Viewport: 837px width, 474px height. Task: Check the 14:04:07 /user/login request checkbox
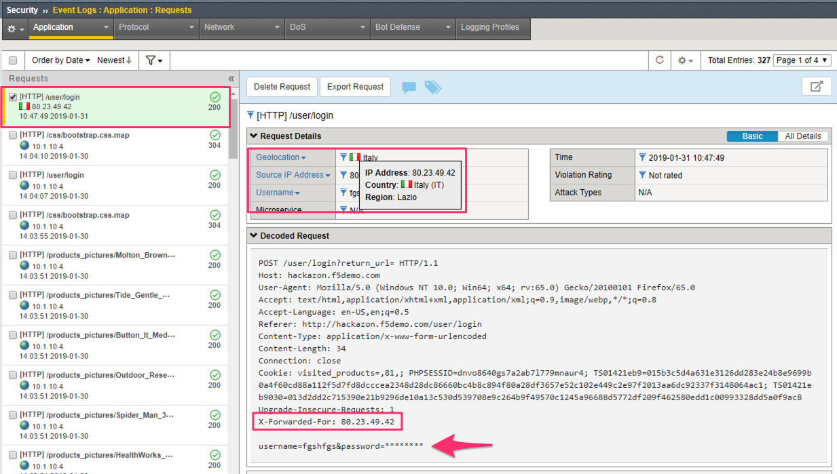coord(13,175)
